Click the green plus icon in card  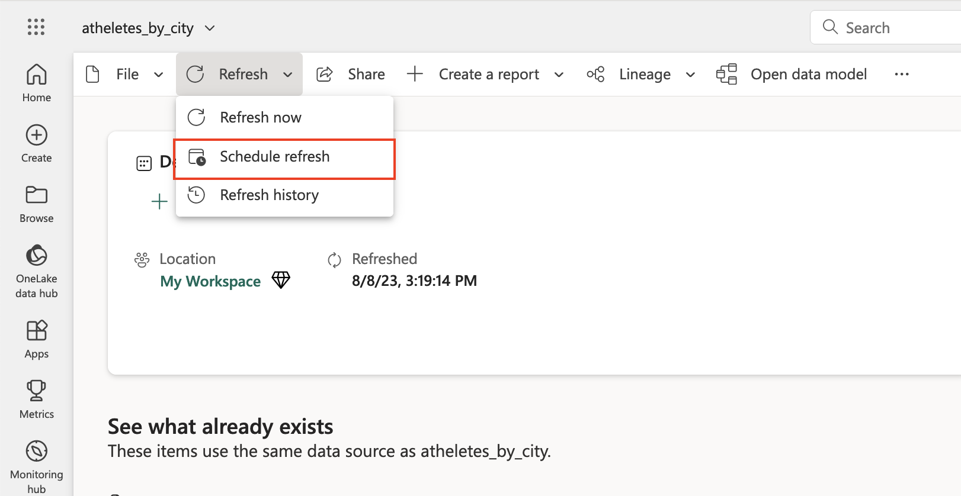coord(159,202)
